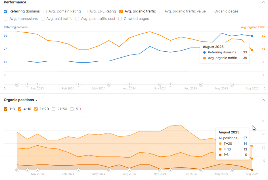The height and width of the screenshot is (180, 268).
Task: Click the 2 marker above Nov 2023 in Performance chart
Action: (x=37, y=84)
